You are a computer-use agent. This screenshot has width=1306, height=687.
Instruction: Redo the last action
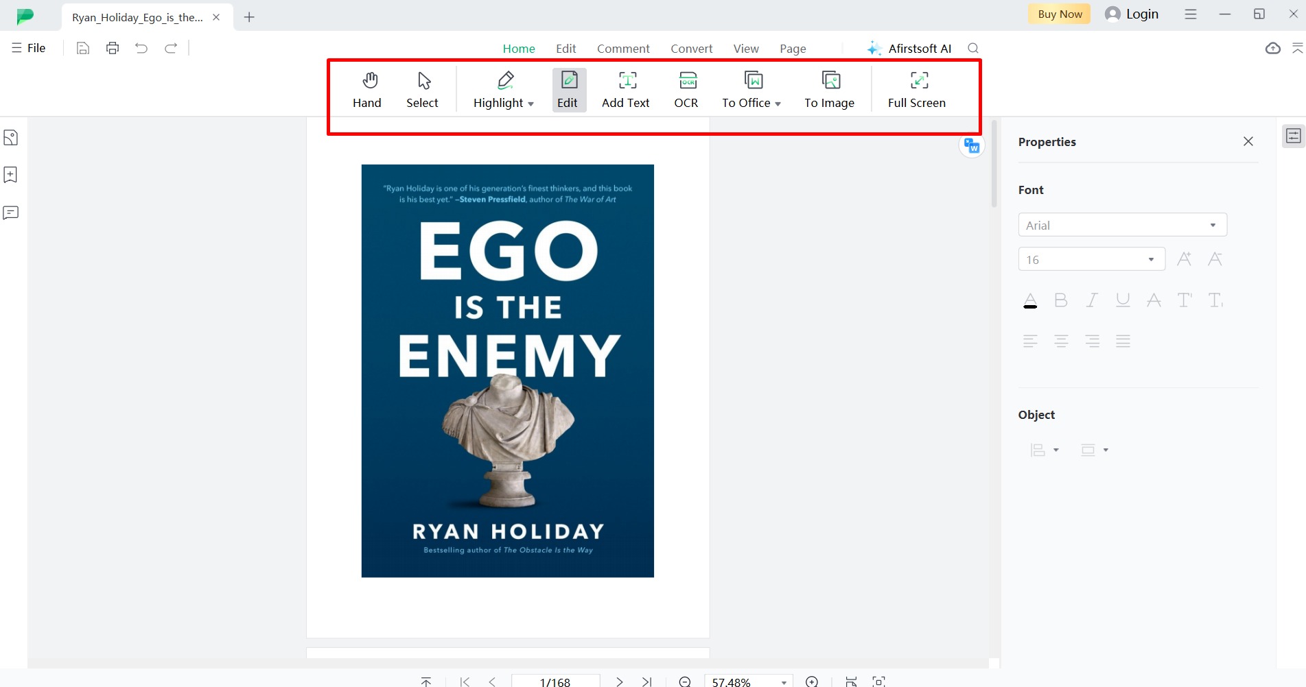(171, 48)
